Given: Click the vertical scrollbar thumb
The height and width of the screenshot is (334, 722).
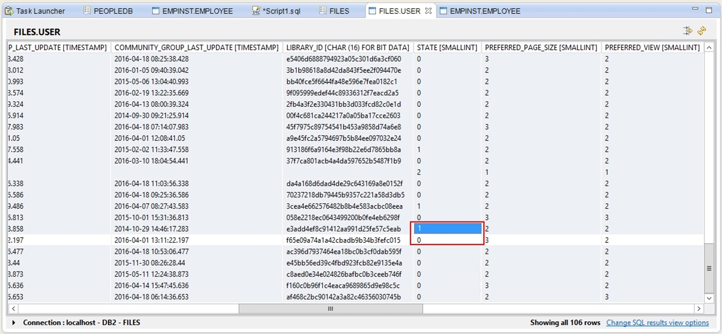Looking at the screenshot, I should click(709, 268).
